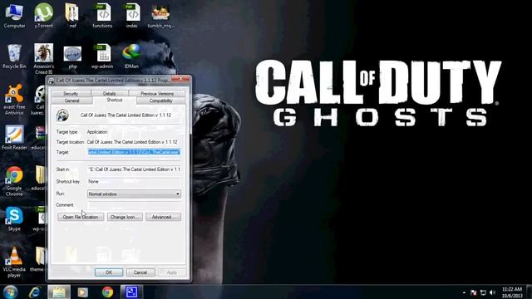Confirm the dialog with OK
The width and height of the screenshot is (532, 299).
[x=109, y=272]
